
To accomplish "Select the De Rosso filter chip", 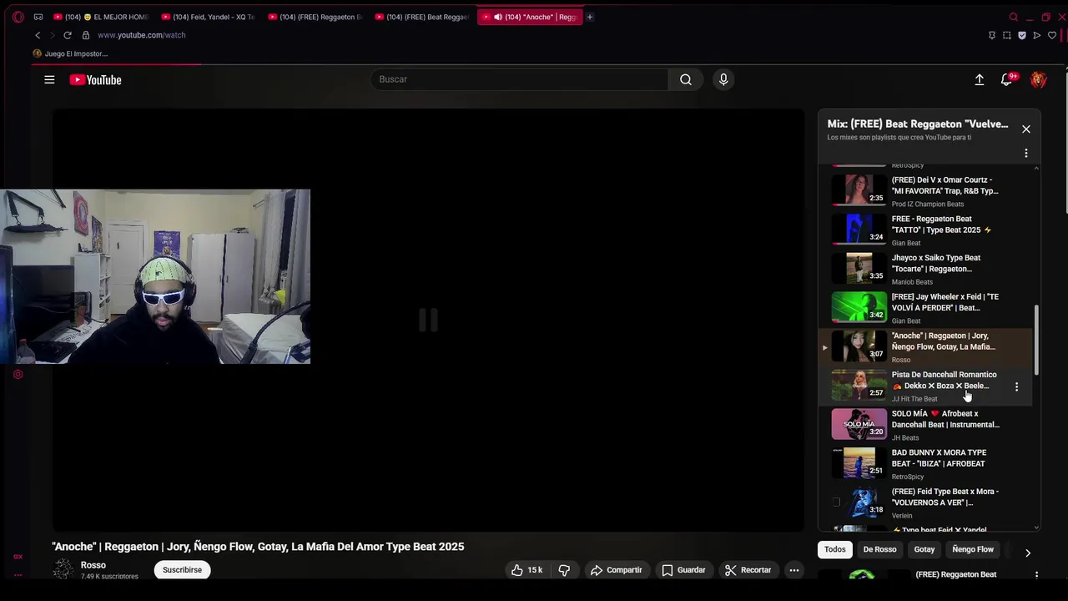I will point(879,549).
